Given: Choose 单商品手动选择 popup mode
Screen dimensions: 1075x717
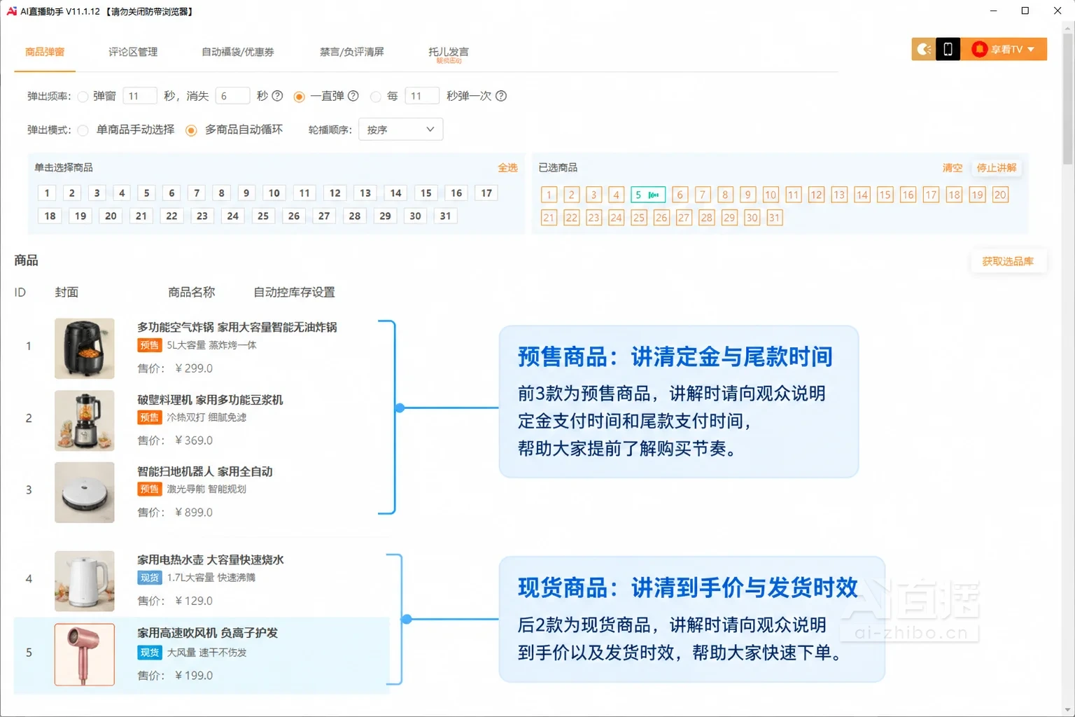Looking at the screenshot, I should [83, 130].
